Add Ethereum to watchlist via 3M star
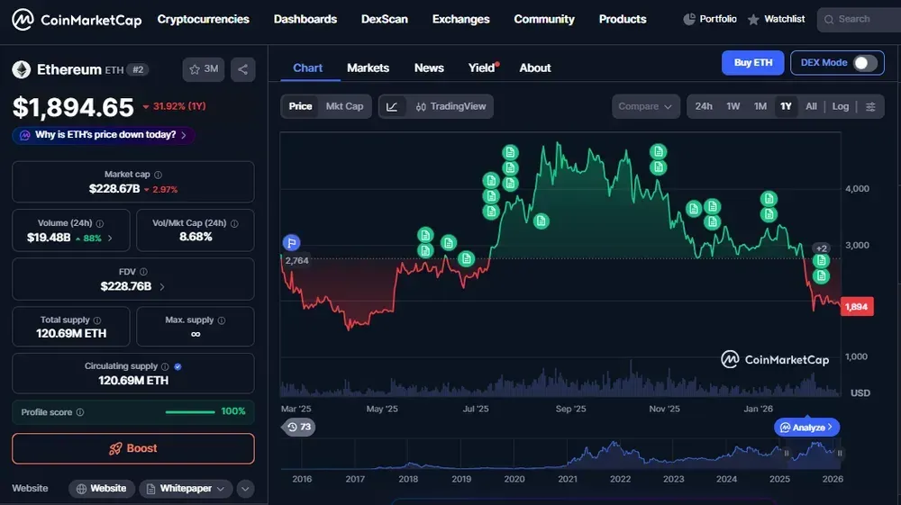This screenshot has height=505, width=901. [x=204, y=69]
